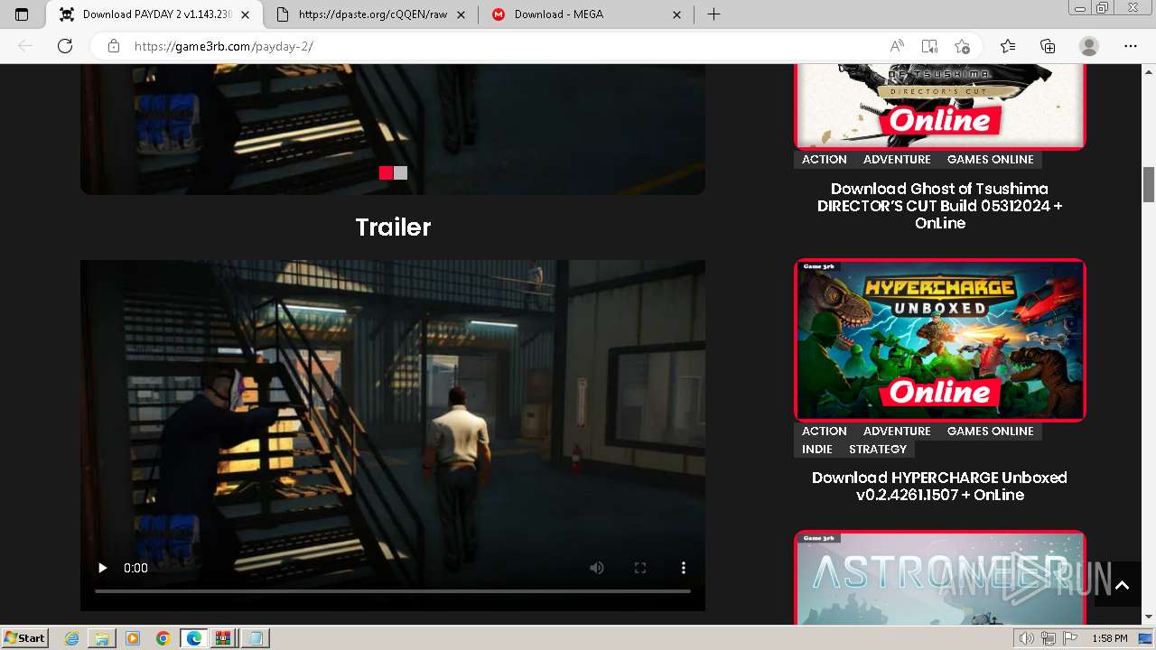1156x650 pixels.
Task: Click the page vertical scrollbar thumb
Action: [x=1149, y=185]
